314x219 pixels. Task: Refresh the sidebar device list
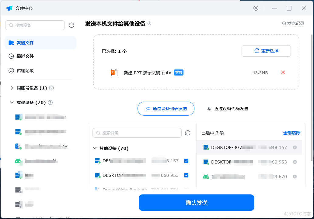click(72, 25)
